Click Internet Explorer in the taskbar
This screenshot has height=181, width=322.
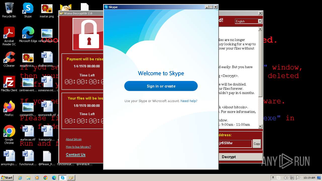20,178
